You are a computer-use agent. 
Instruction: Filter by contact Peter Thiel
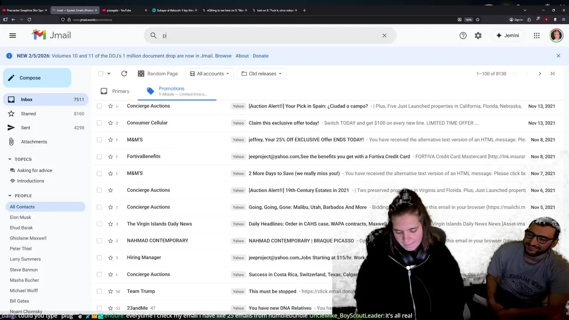pyautogui.click(x=20, y=249)
